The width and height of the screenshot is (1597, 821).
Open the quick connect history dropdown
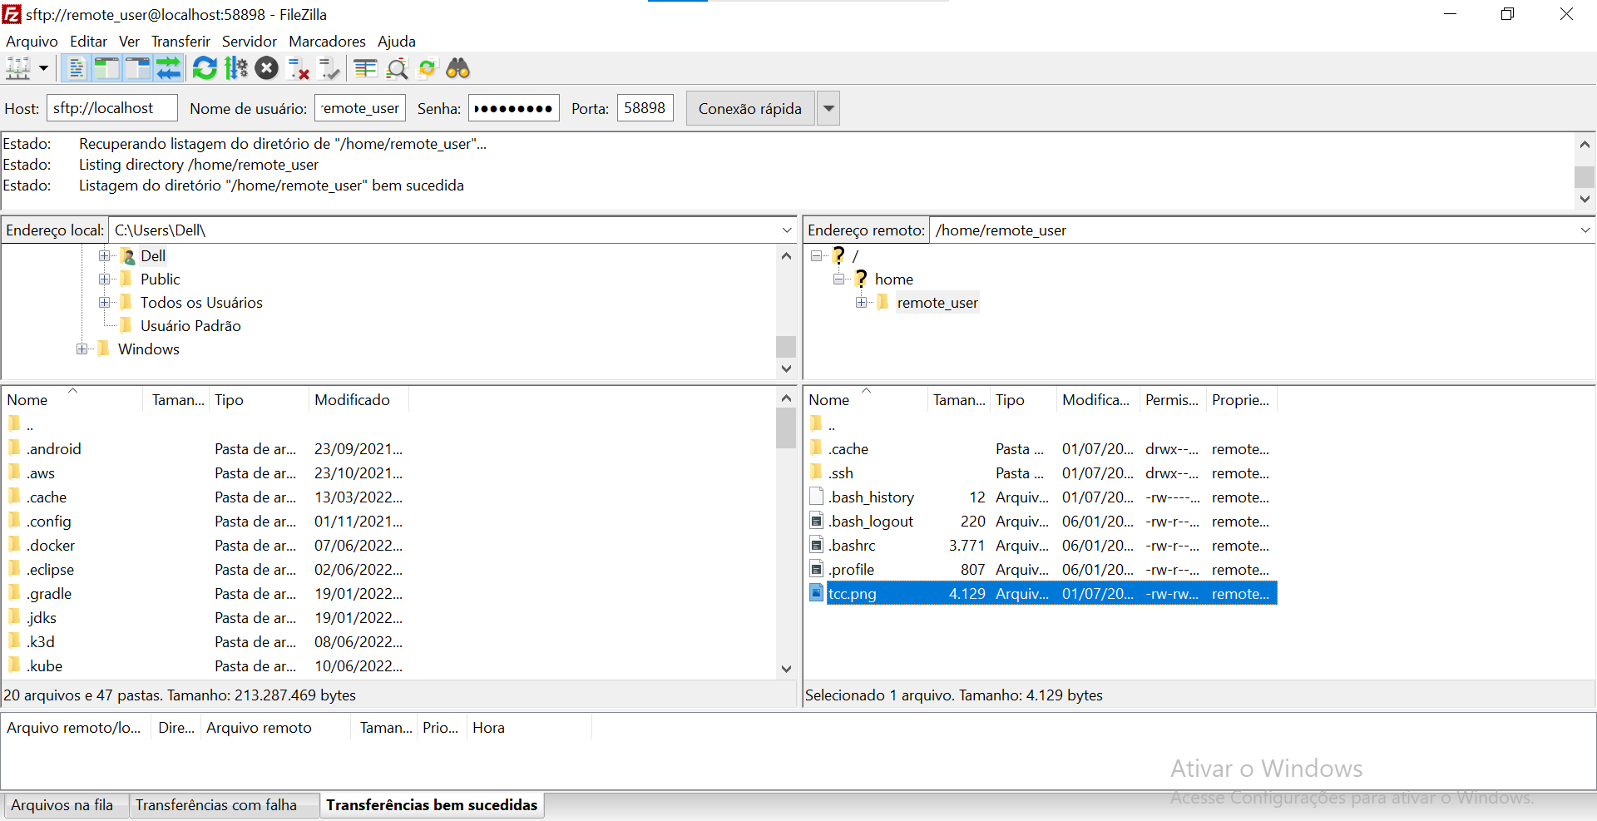pyautogui.click(x=828, y=108)
